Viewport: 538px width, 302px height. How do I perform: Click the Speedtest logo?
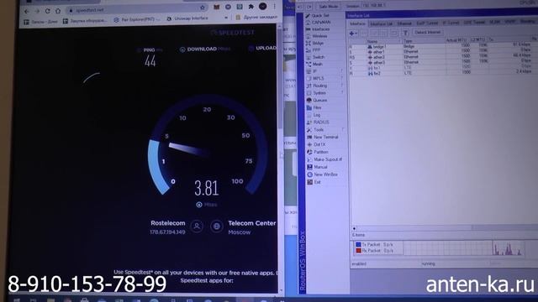232,33
